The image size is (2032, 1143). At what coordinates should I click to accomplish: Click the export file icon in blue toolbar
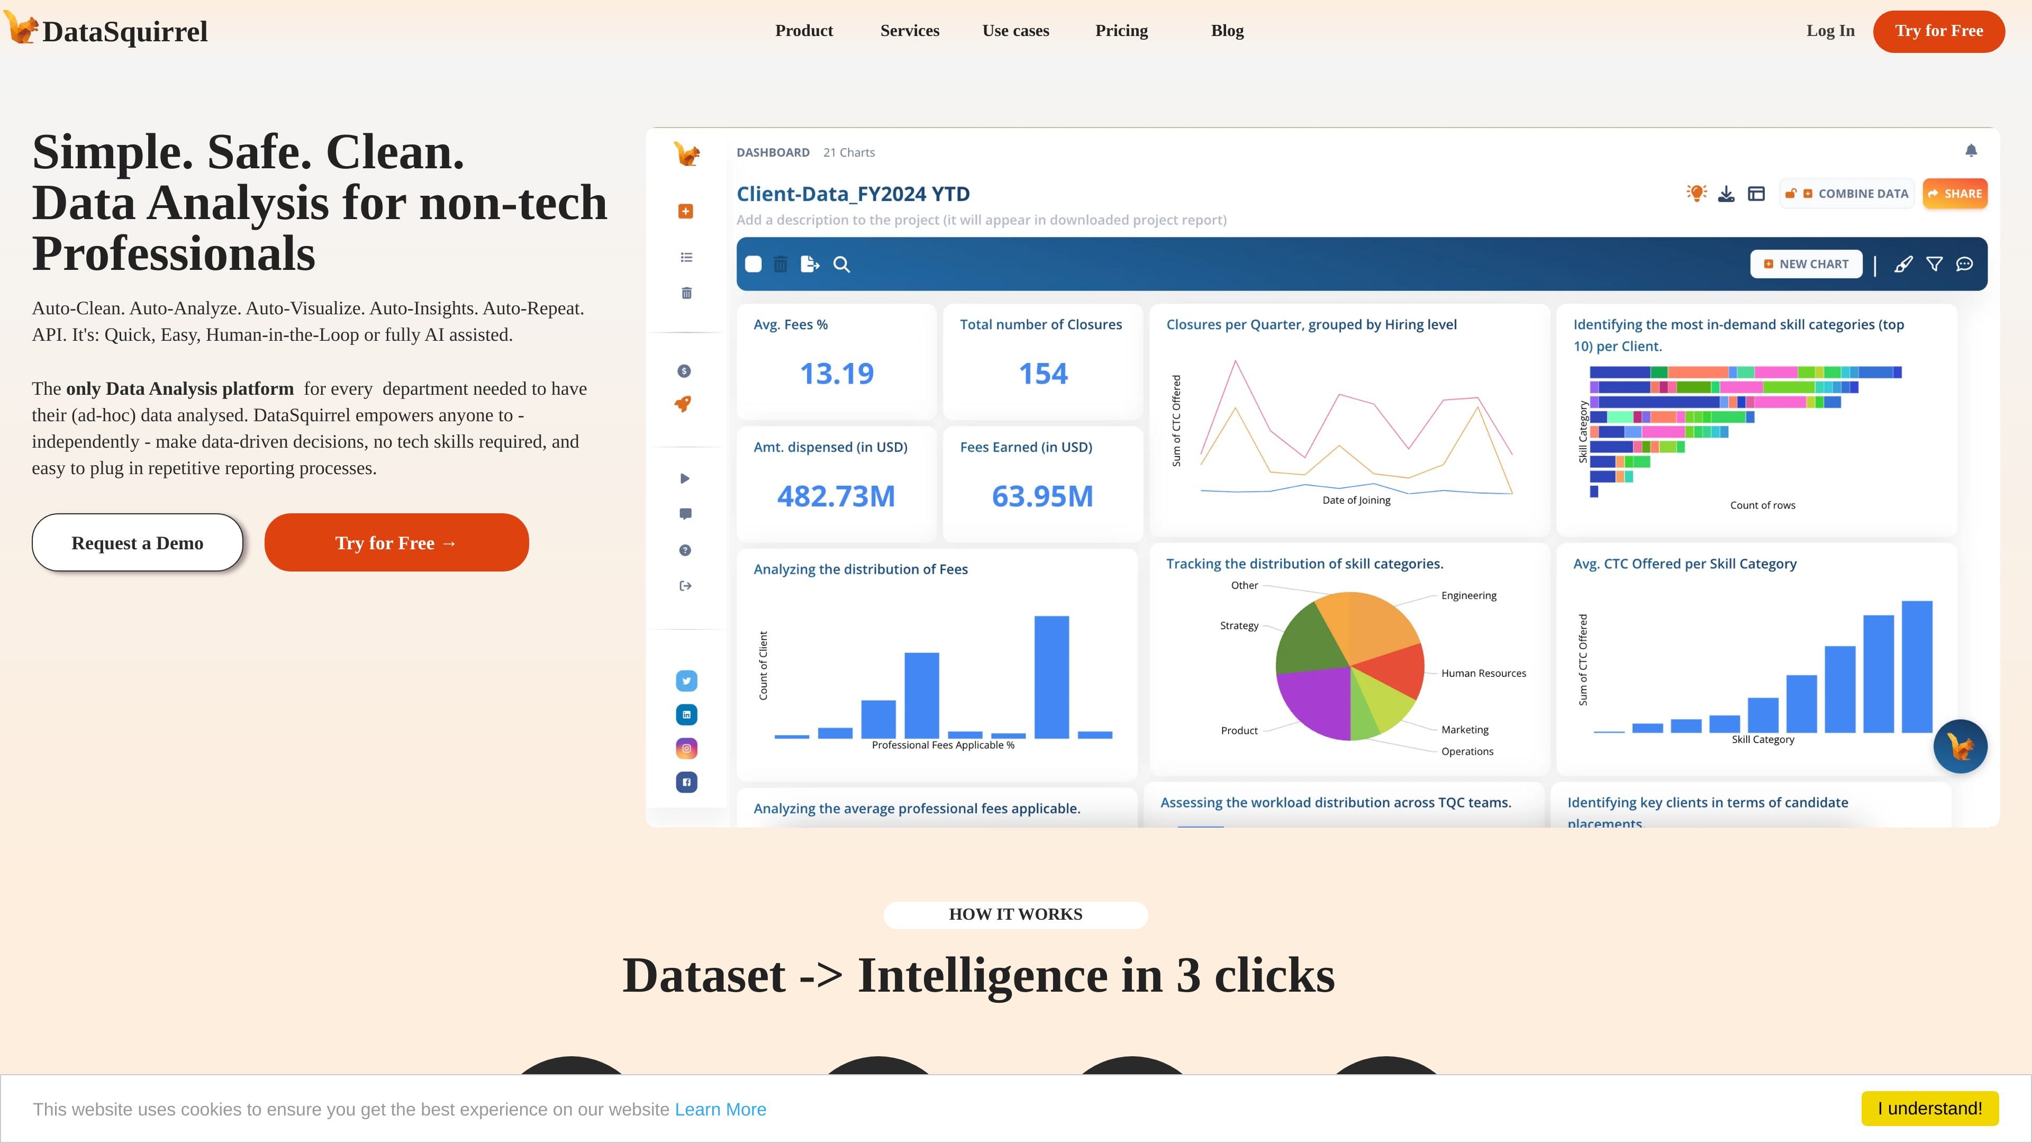pyautogui.click(x=810, y=264)
